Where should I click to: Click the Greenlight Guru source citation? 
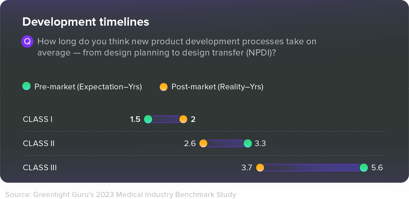(x=121, y=195)
